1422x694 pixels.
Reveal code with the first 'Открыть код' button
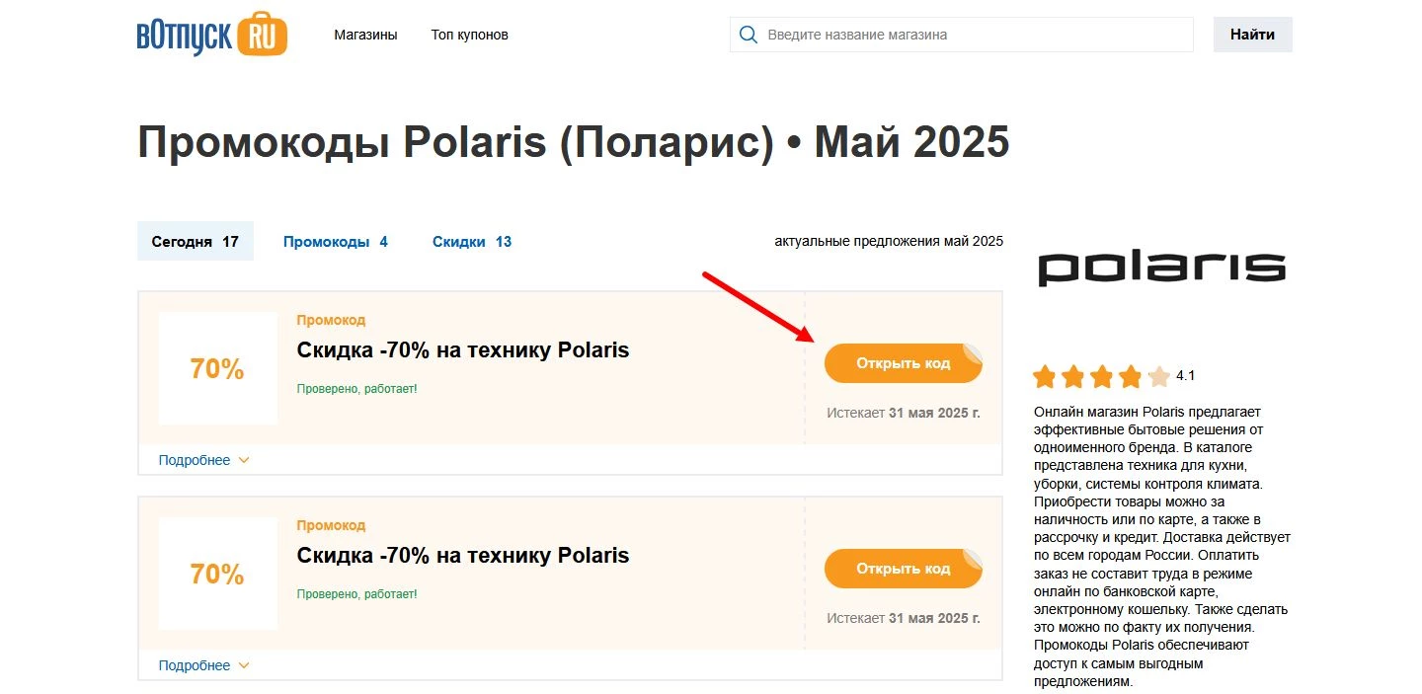[903, 362]
